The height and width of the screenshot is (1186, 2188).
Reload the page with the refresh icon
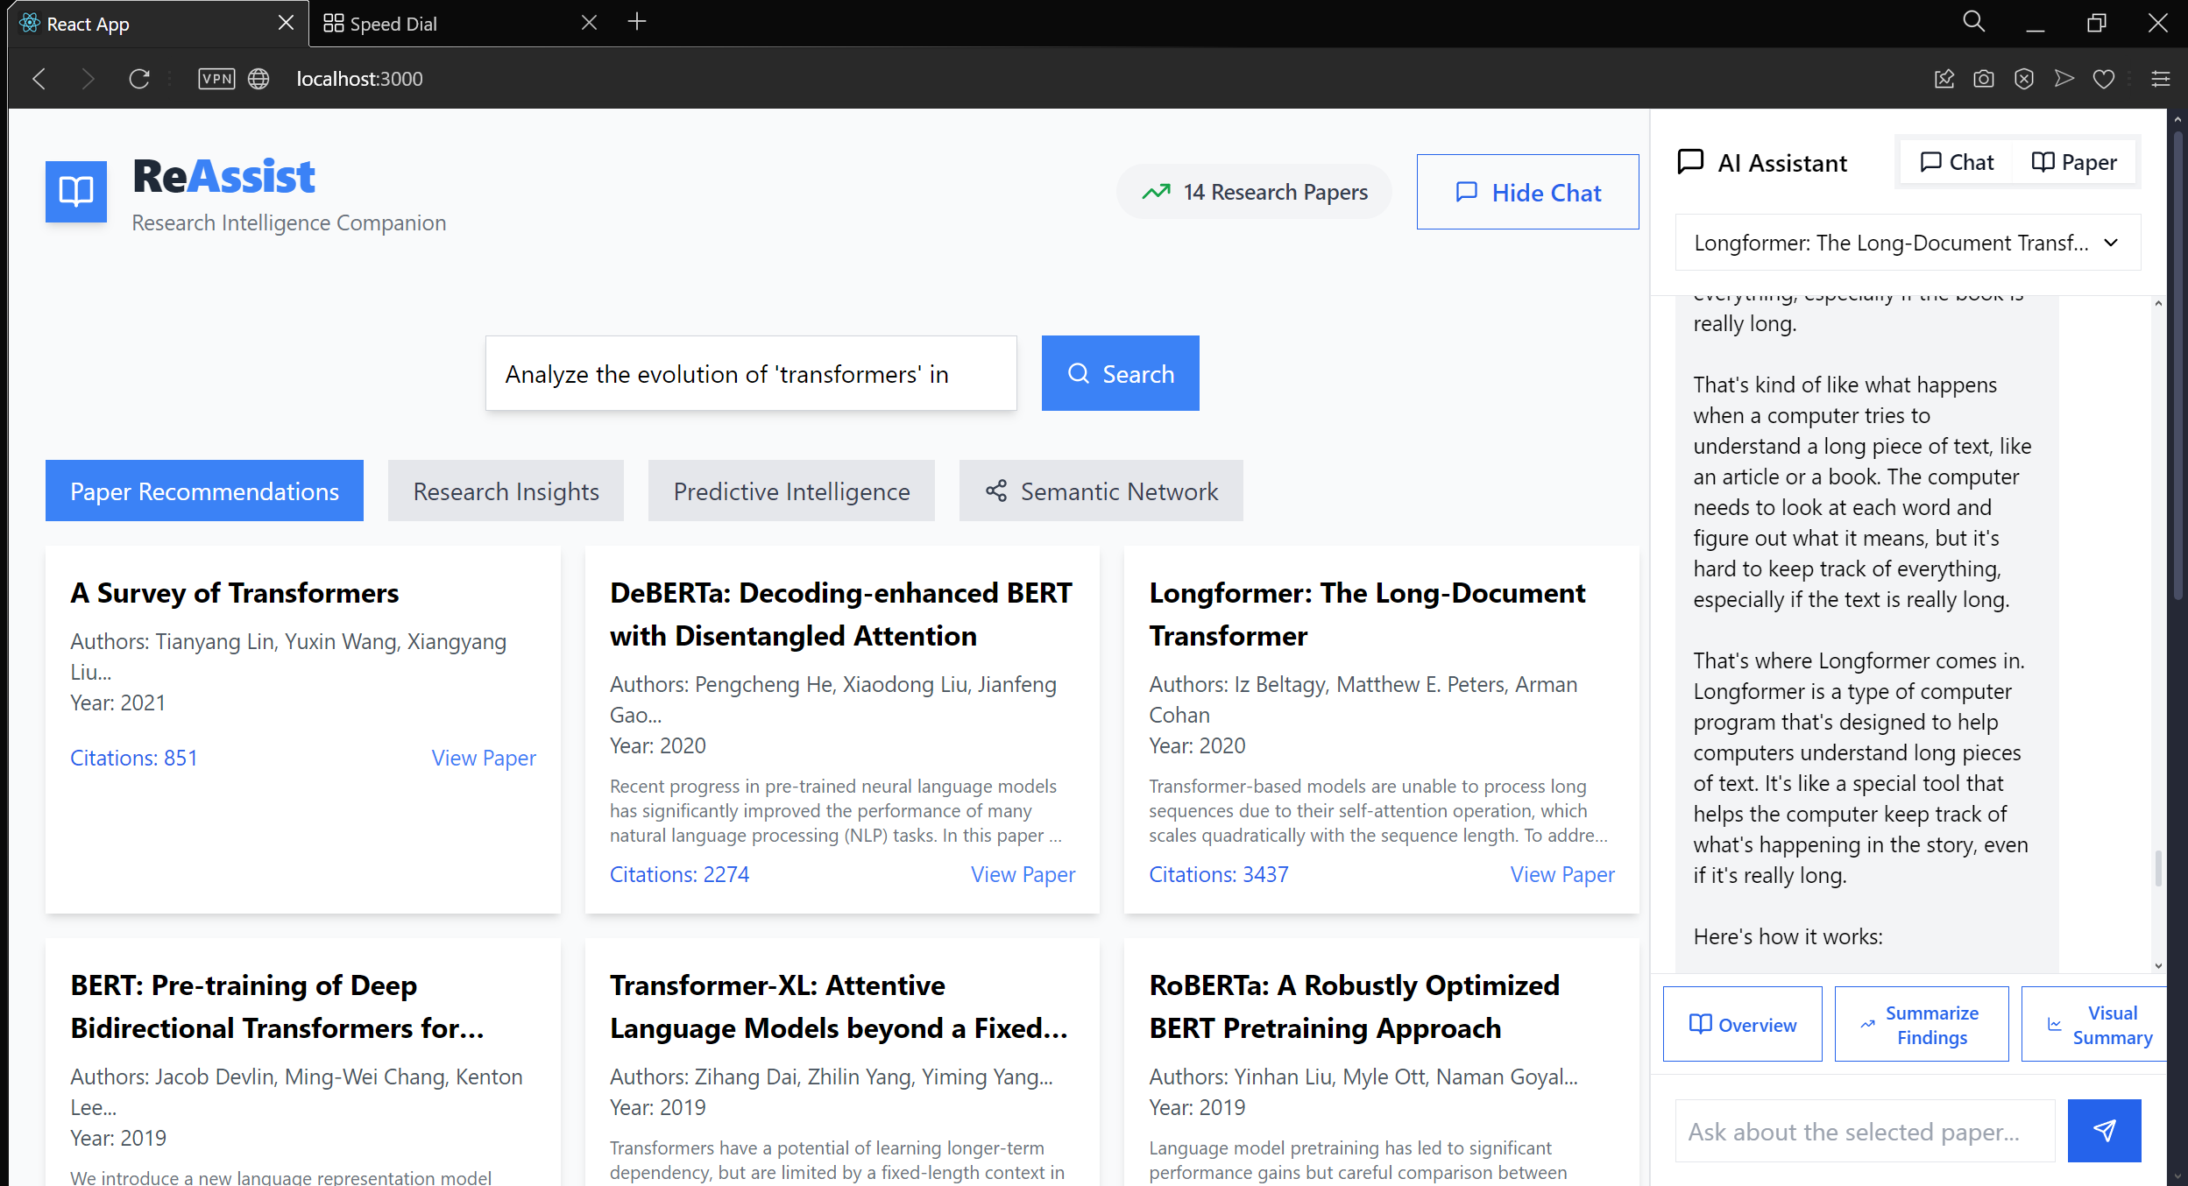tap(139, 79)
